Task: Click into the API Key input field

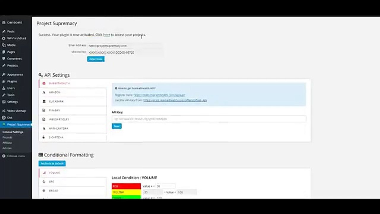Action: pos(209,119)
